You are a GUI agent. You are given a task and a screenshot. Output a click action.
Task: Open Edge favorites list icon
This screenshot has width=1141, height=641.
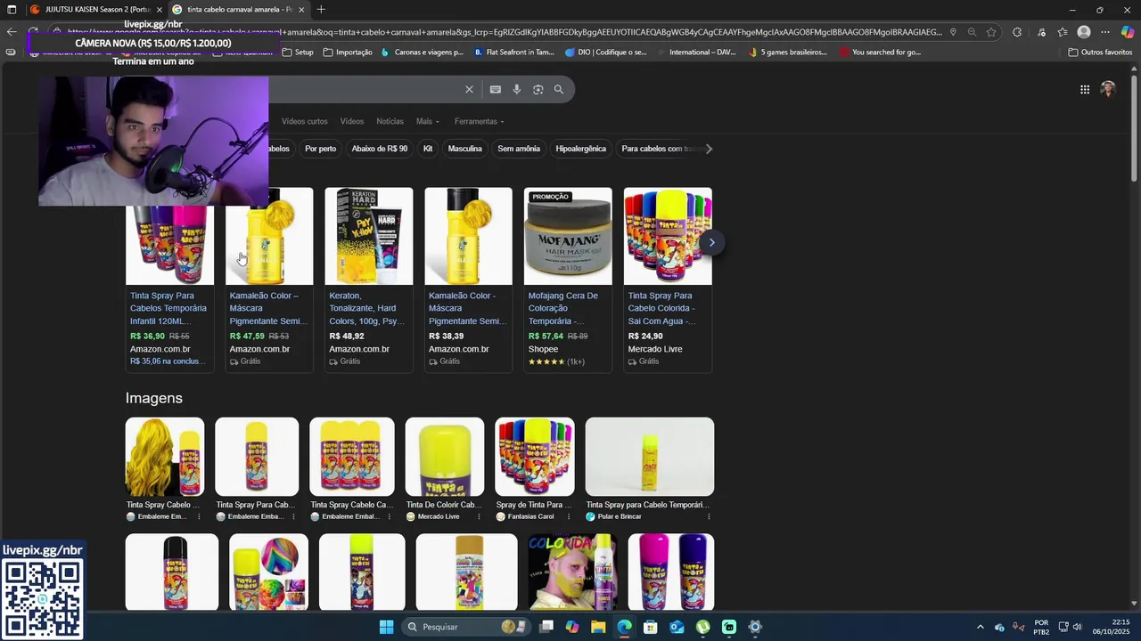1063,32
